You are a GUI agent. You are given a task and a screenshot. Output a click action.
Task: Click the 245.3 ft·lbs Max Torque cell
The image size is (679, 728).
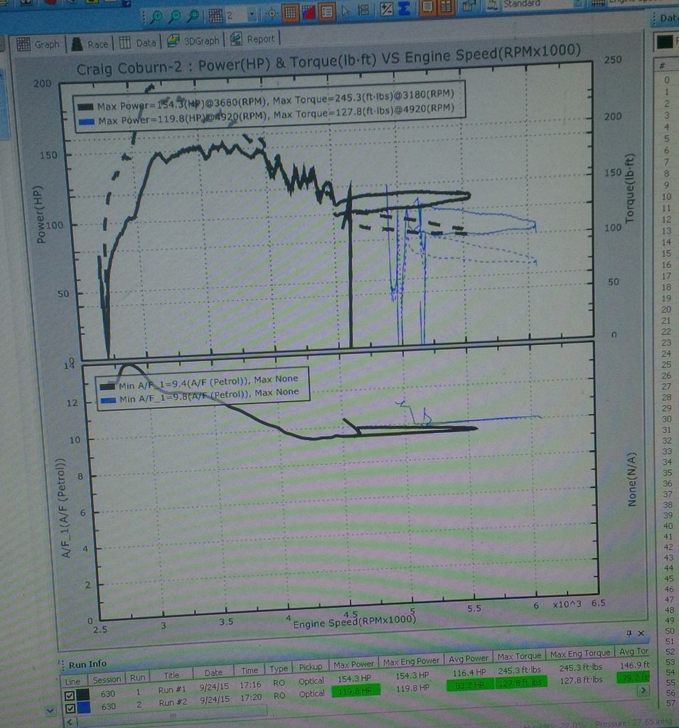coord(520,671)
